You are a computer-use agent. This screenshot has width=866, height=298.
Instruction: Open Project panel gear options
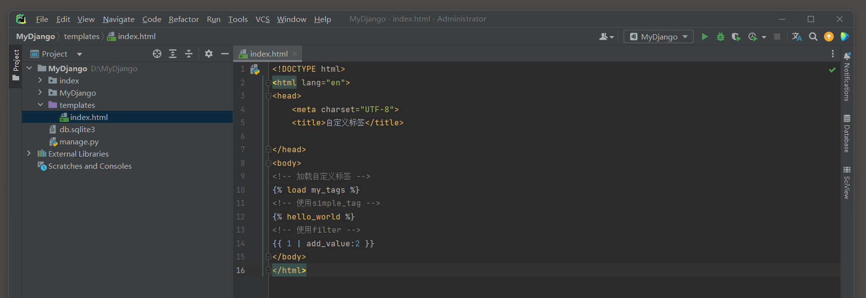[x=209, y=54]
